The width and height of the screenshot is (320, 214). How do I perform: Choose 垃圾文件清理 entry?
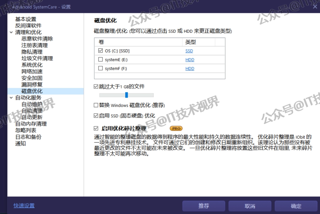click(x=37, y=58)
